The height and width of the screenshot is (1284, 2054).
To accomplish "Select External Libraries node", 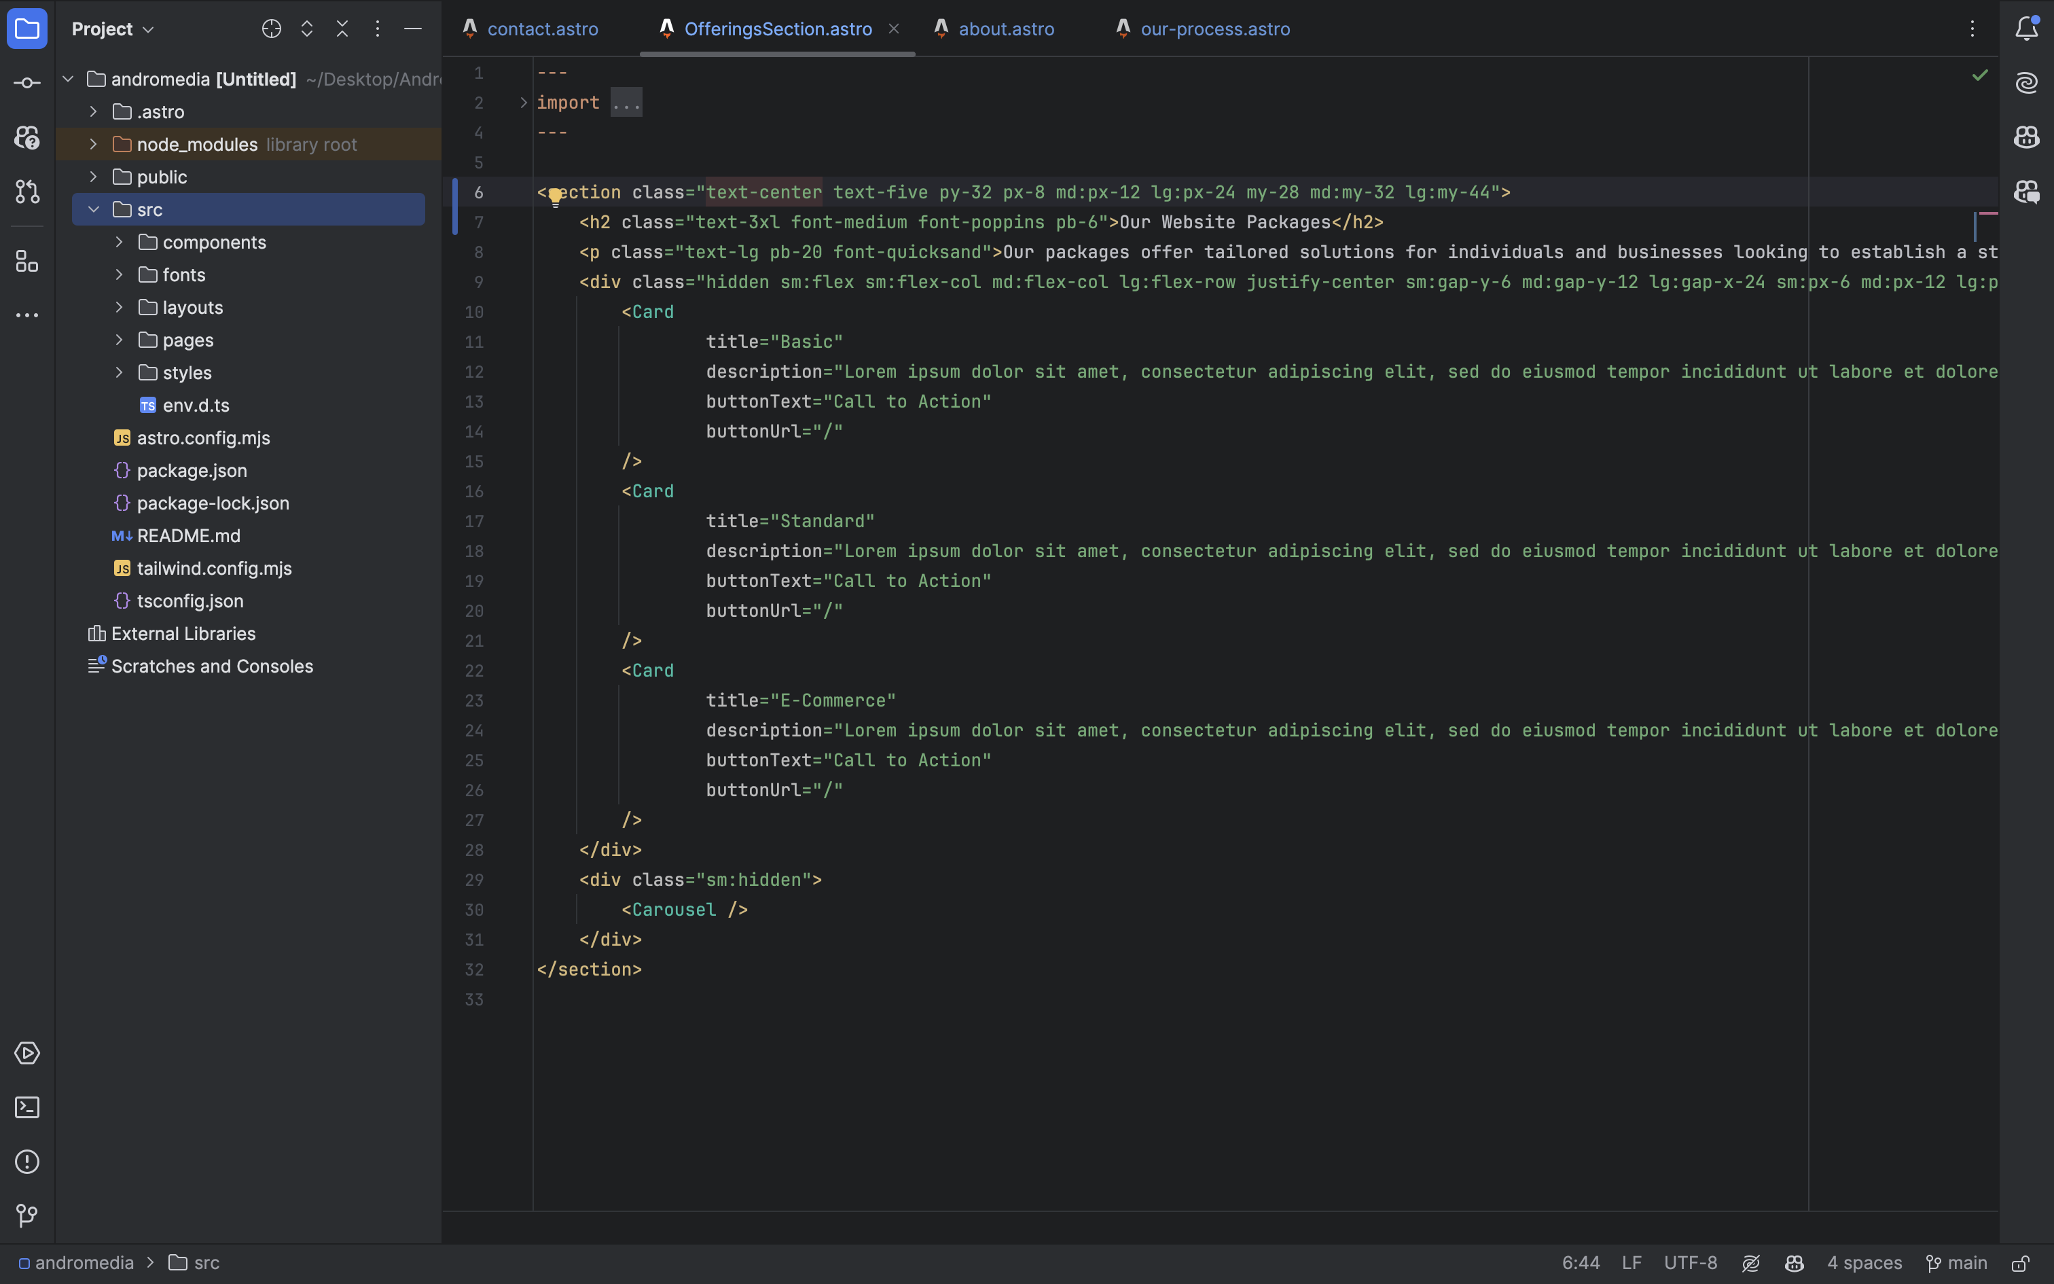I will (x=183, y=633).
